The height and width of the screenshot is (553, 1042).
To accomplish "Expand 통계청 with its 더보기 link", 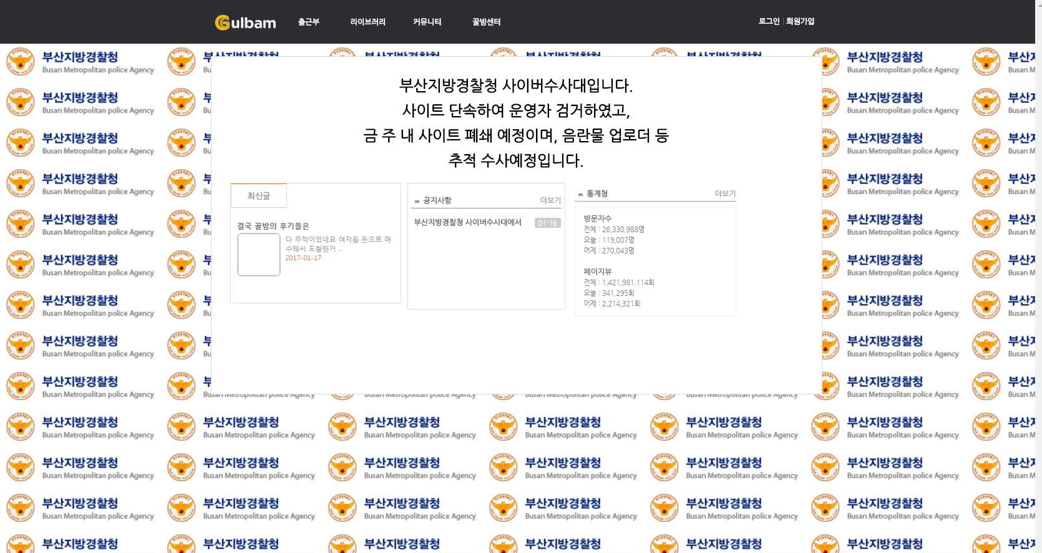I will pos(725,193).
